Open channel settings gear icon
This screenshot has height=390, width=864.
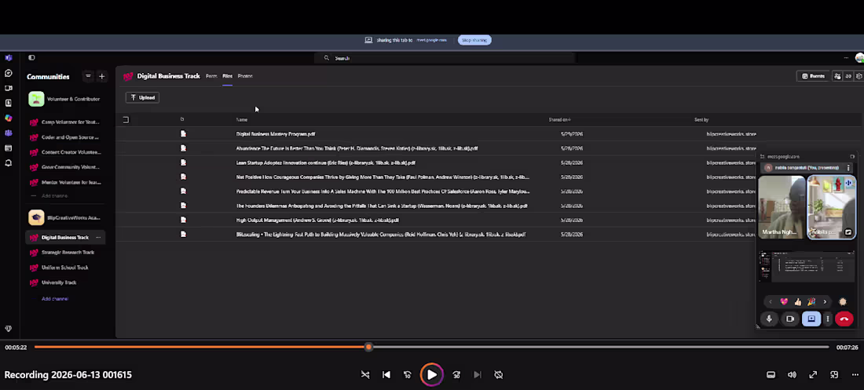tap(859, 76)
